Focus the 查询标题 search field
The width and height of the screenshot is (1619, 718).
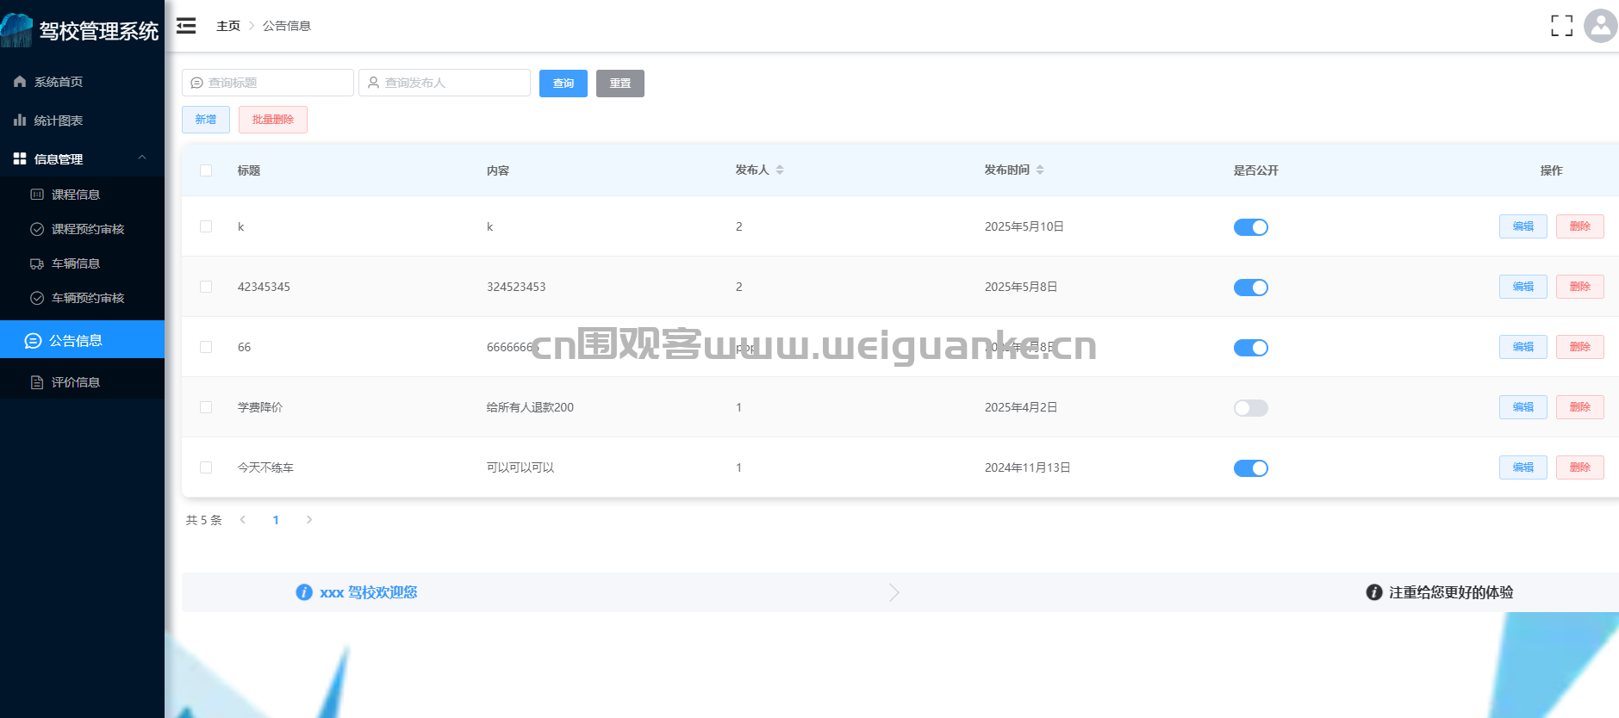pos(268,83)
